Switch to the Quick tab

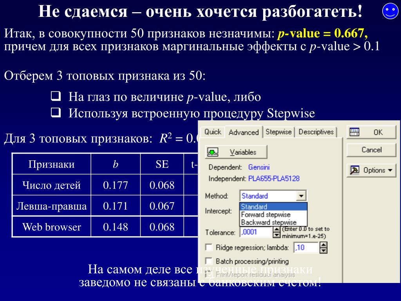coord(213,132)
